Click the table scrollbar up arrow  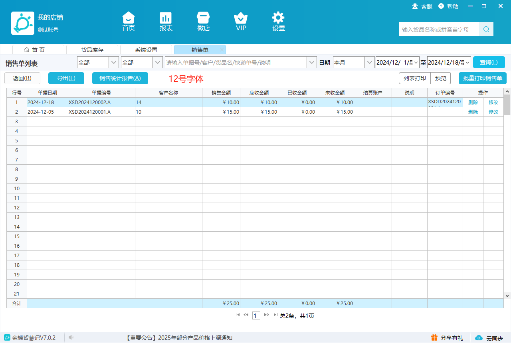[507, 91]
